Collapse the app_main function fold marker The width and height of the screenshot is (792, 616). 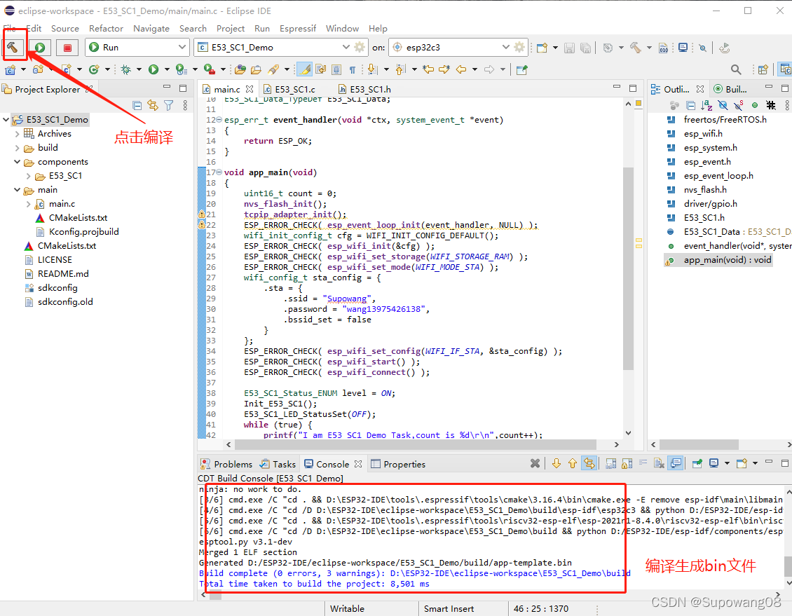219,172
